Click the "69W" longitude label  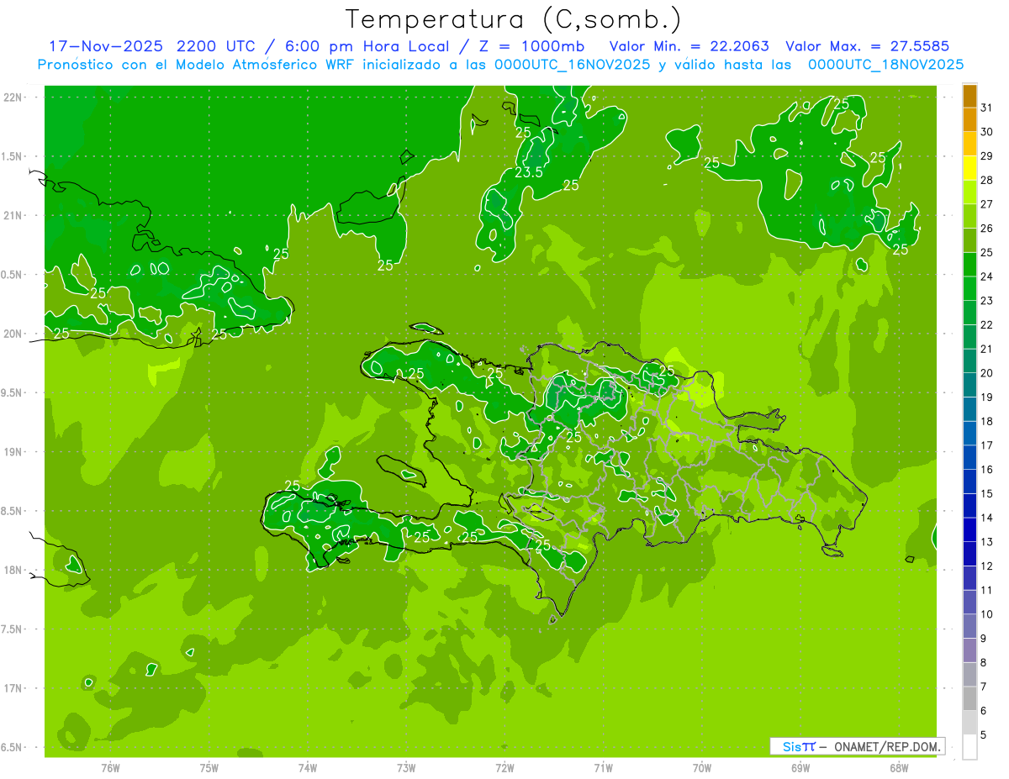click(800, 768)
